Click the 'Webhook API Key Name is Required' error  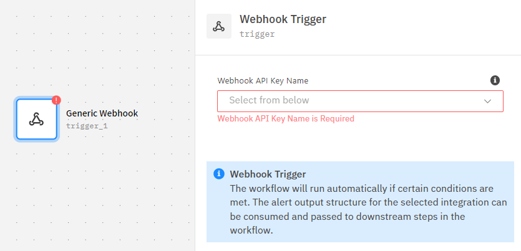(285, 118)
